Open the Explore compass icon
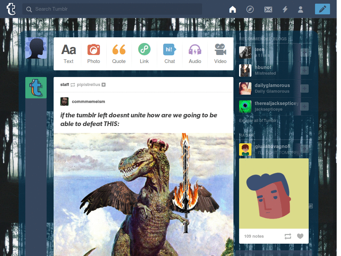 coord(250,9)
